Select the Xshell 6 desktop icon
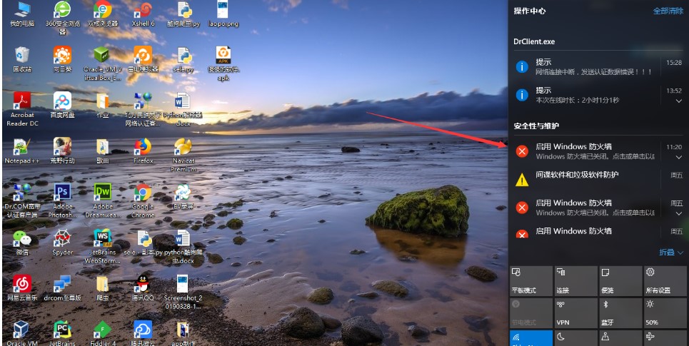689x346 pixels. pos(143,11)
